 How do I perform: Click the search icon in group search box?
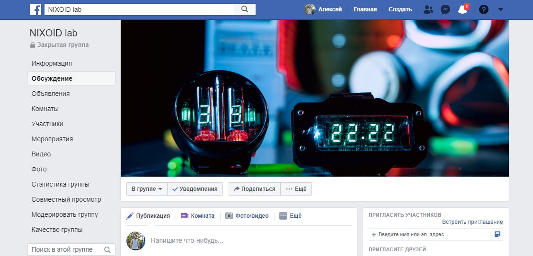tap(107, 249)
